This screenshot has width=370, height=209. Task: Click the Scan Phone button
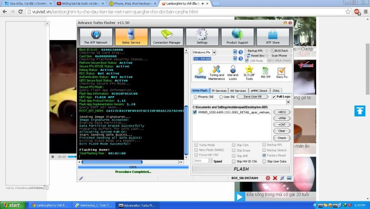tap(279, 56)
